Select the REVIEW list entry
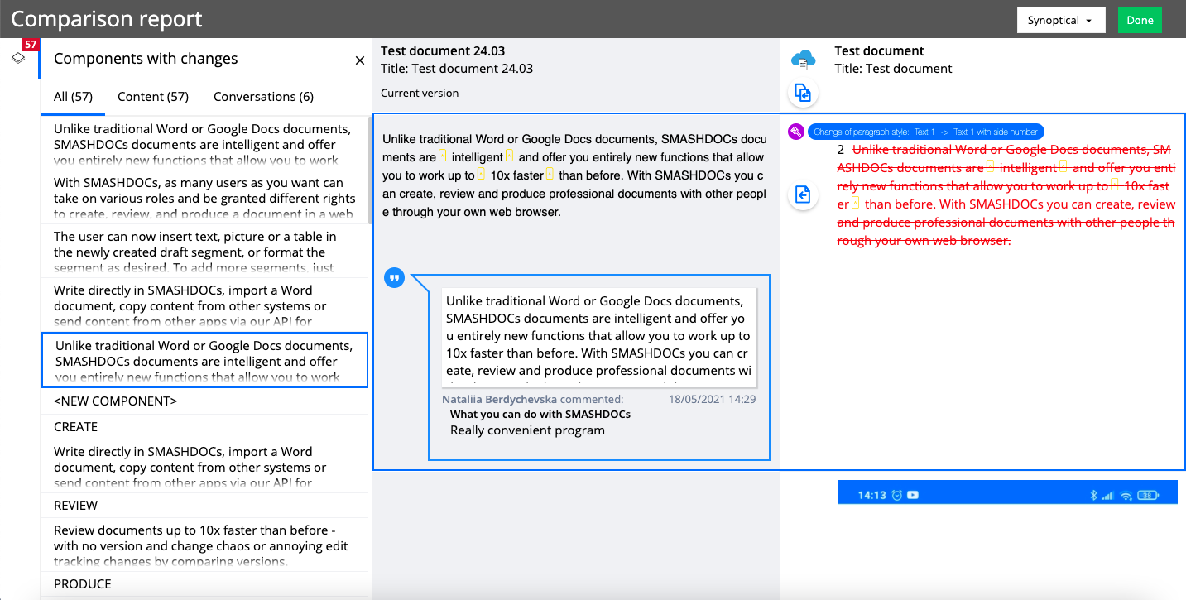 (x=204, y=506)
